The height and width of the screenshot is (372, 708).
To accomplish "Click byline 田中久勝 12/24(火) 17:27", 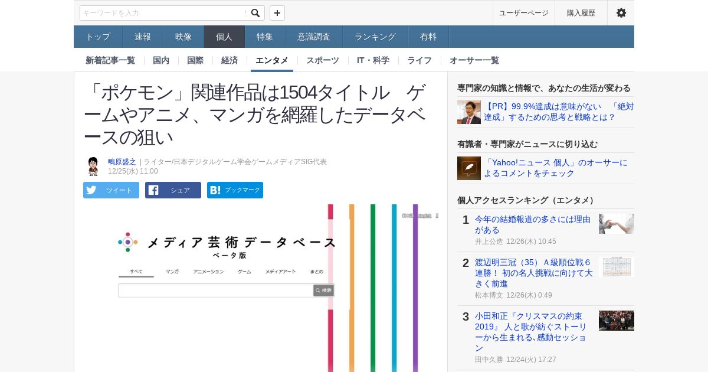I will pyautogui.click(x=516, y=360).
